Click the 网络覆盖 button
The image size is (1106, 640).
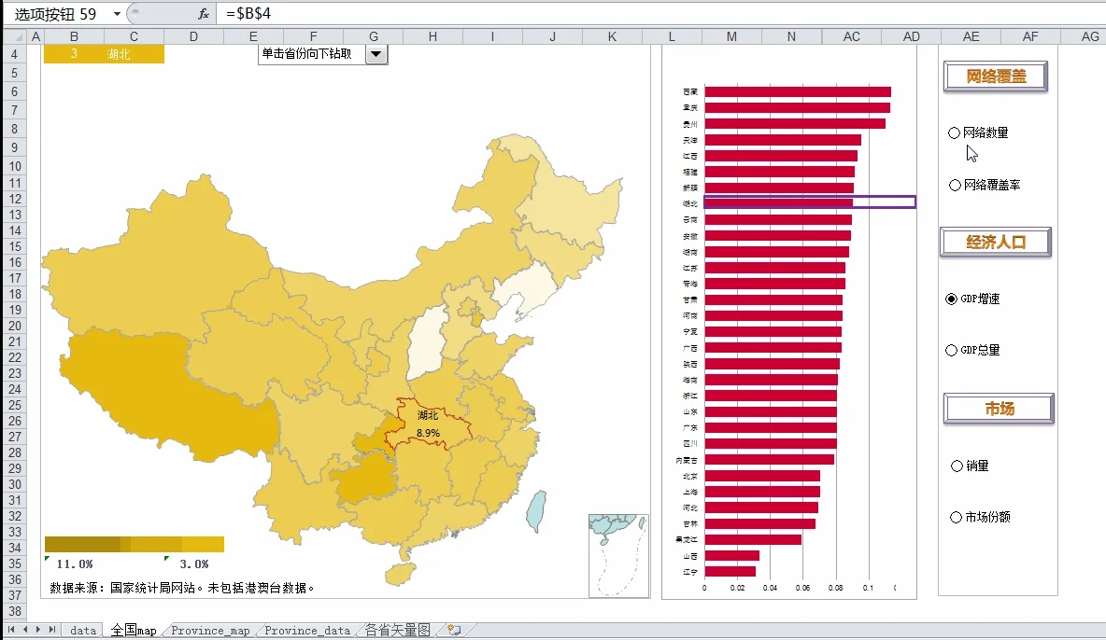point(995,77)
